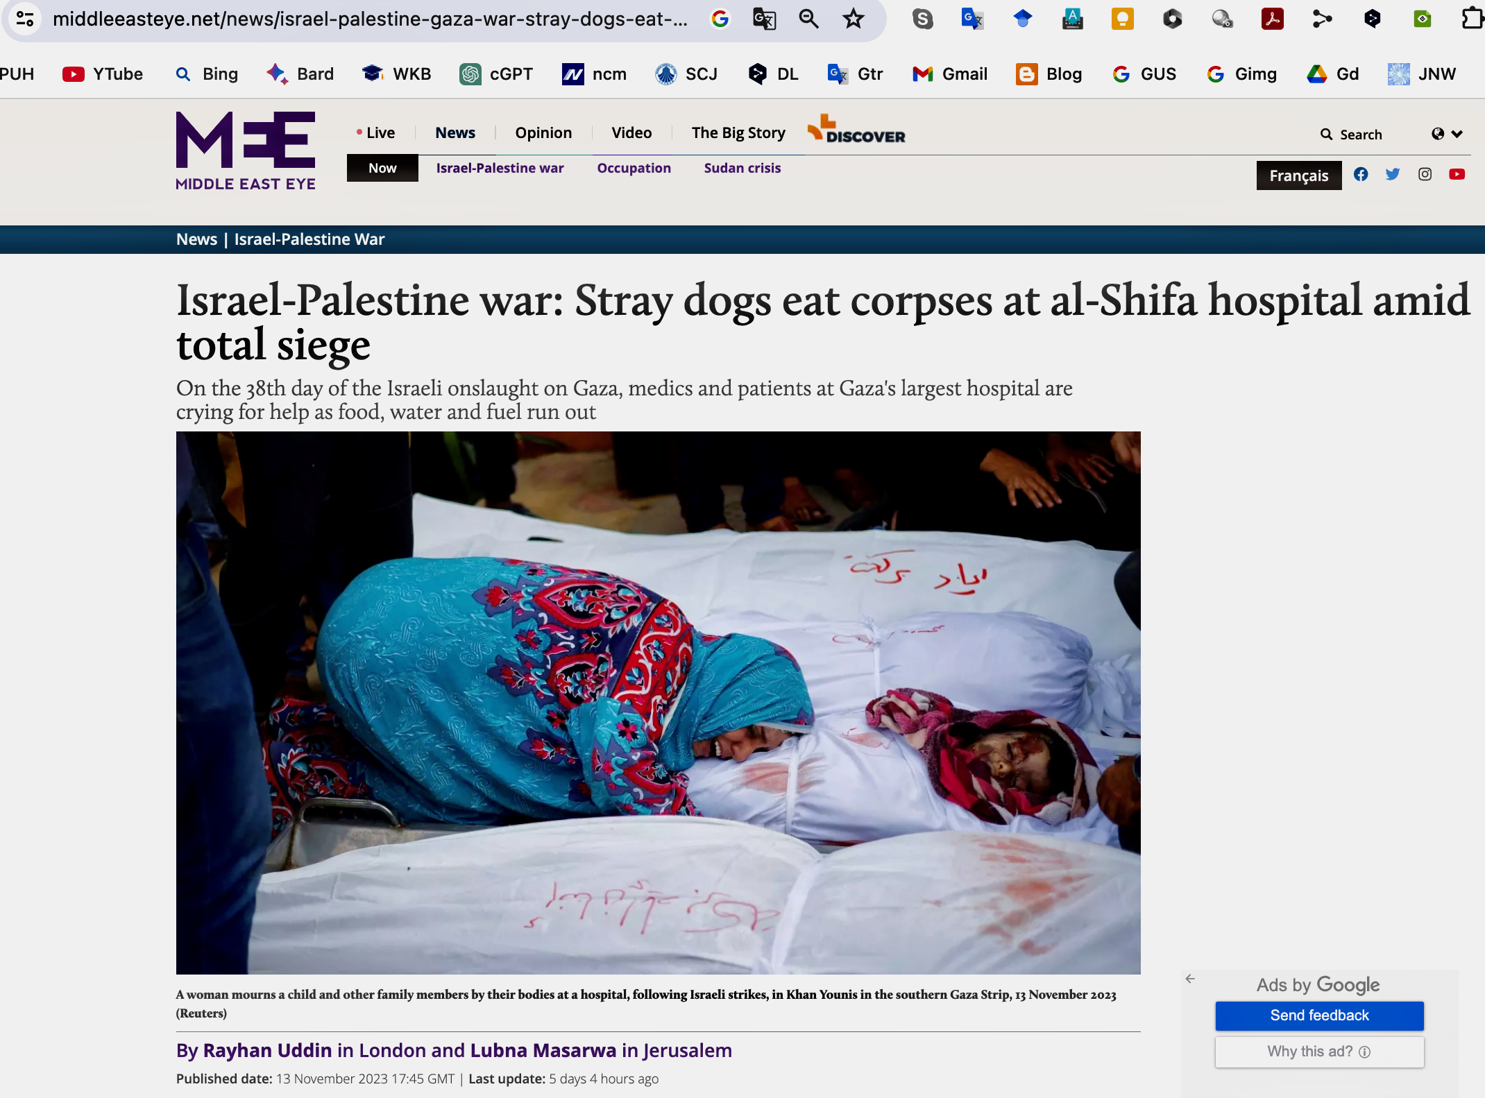The width and height of the screenshot is (1485, 1098).
Task: Open the ncm bookmark
Action: (594, 74)
